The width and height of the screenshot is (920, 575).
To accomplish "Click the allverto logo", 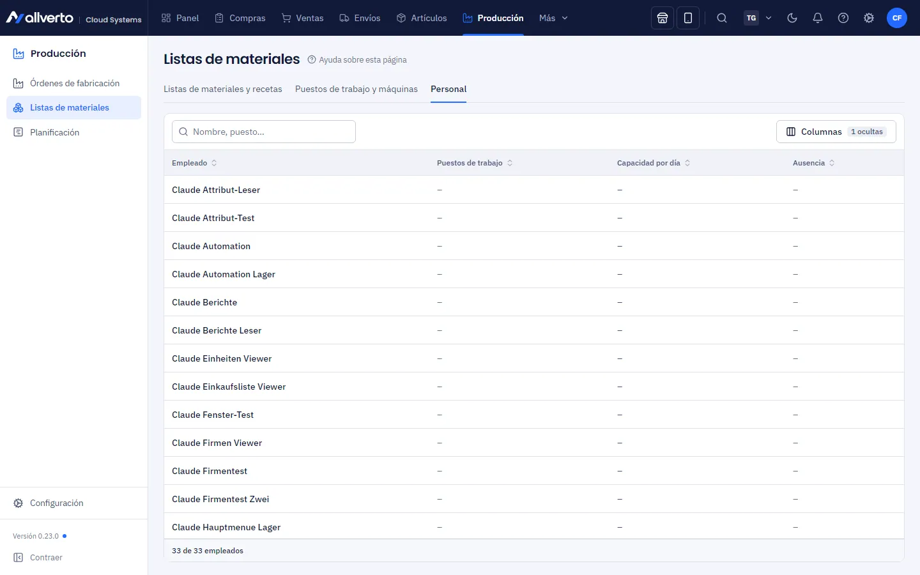I will click(40, 18).
